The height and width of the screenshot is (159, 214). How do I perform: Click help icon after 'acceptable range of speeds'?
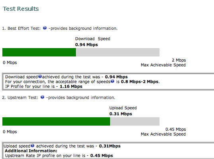[x=112, y=81]
